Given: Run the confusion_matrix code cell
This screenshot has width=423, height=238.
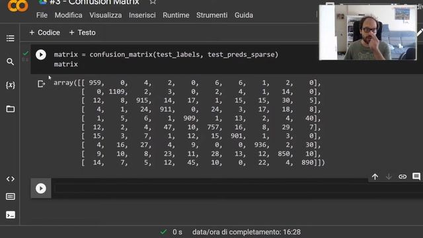Looking at the screenshot, I should [x=41, y=55].
